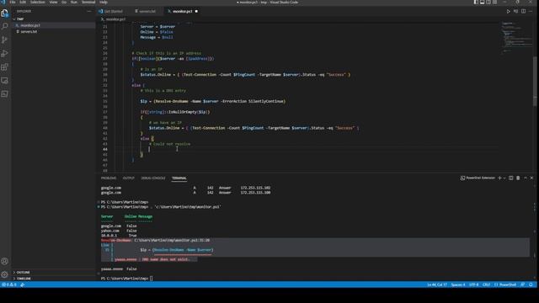Toggle bottom panel layout icon in title bar
The image size is (539, 303).
(483, 2)
